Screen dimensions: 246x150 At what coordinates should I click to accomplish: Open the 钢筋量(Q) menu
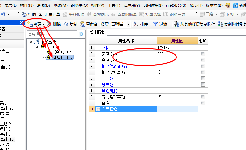(79, 5)
